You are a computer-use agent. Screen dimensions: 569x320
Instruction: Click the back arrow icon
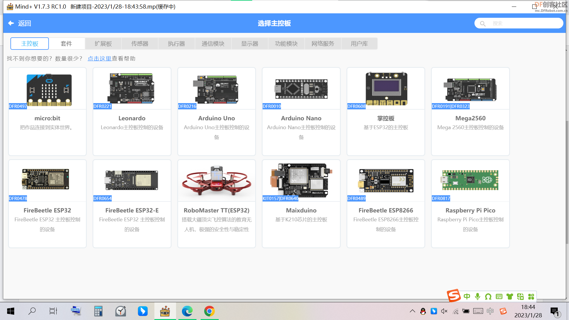point(11,23)
